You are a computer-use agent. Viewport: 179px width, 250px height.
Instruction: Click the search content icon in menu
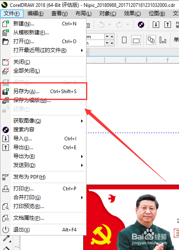tap(6, 130)
